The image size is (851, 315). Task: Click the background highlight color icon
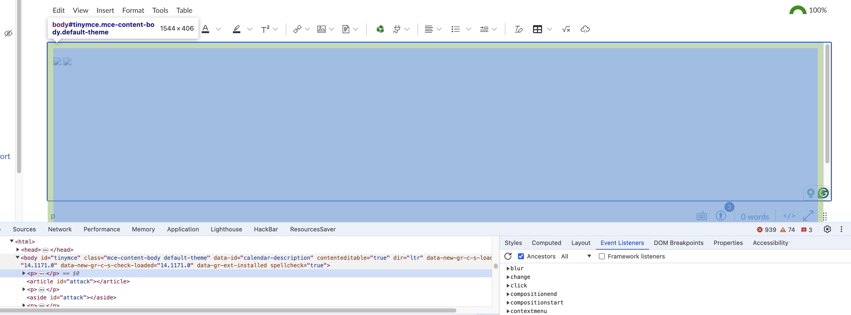(x=237, y=29)
